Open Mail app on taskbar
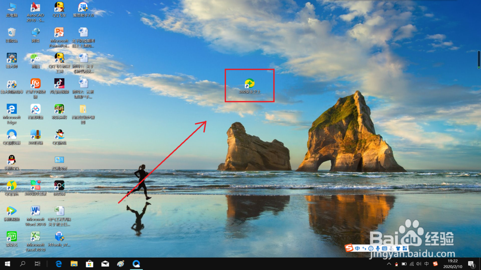Viewport: 481px width, 270px height. coord(105,264)
